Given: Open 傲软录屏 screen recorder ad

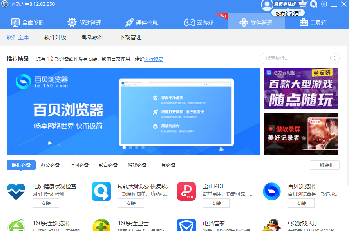Looking at the screenshot, I should point(301,134).
